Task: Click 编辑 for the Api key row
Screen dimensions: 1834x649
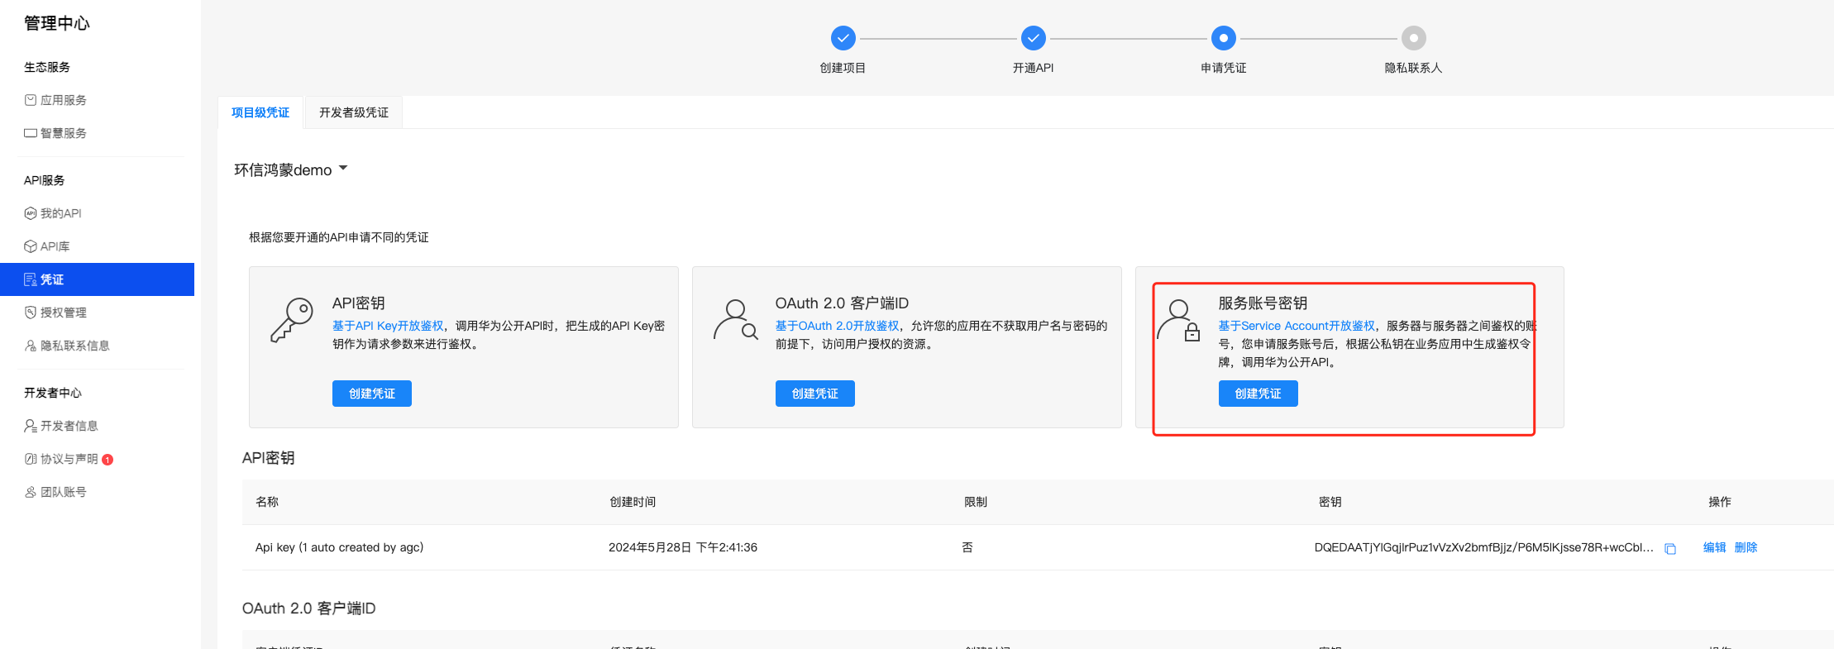Action: click(x=1714, y=547)
